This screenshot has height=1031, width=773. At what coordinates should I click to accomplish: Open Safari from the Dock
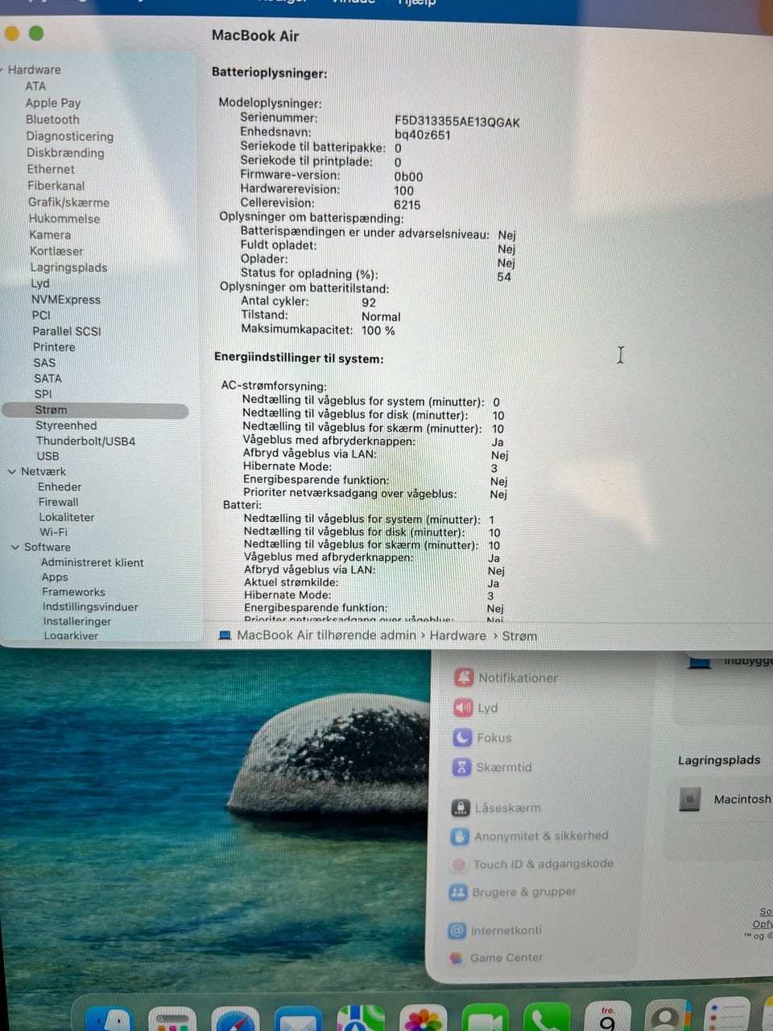tap(234, 1021)
